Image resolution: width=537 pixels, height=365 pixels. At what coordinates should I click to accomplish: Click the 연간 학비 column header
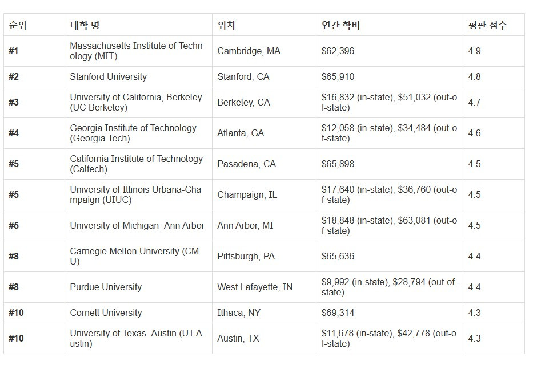[340, 26]
